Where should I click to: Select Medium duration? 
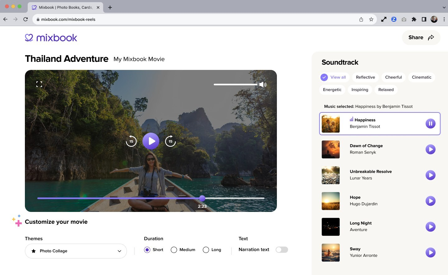click(x=174, y=250)
